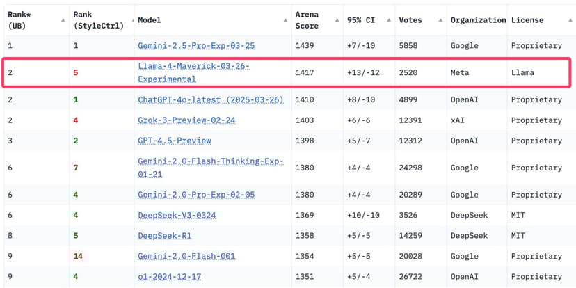Image resolution: width=576 pixels, height=288 pixels.
Task: Open the Gemini-2.5-Pro-Exp-03-25 model link
Action: coord(196,46)
